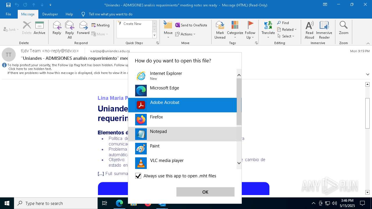Image resolution: width=372 pixels, height=209 pixels.
Task: Choose Internet Explorer to open file
Action: coord(183,76)
